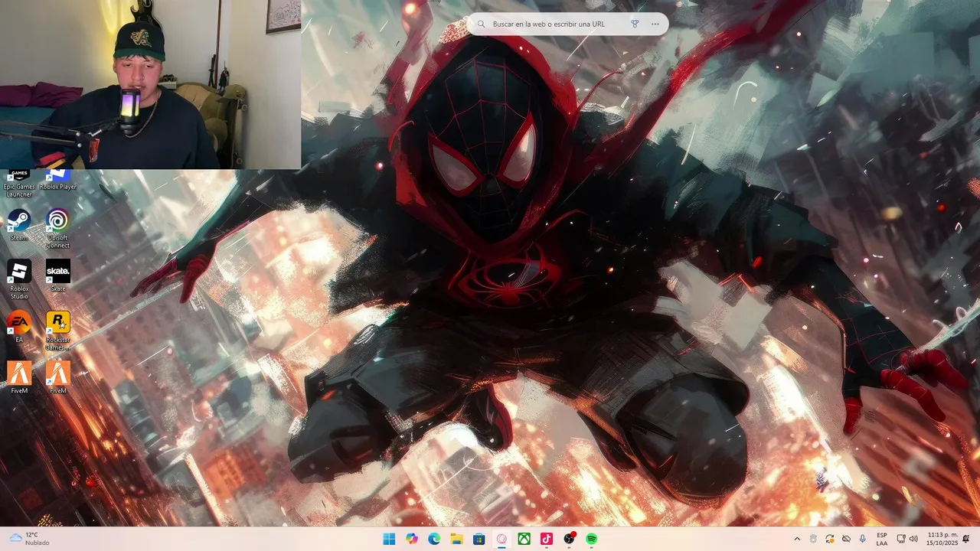The height and width of the screenshot is (551, 980).
Task: Click the web search URL field
Action: point(549,24)
